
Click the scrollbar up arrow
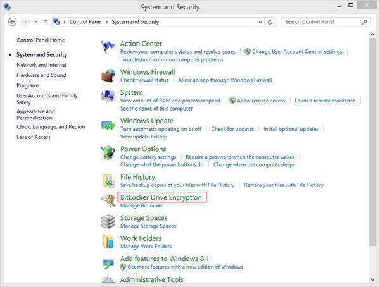click(372, 35)
